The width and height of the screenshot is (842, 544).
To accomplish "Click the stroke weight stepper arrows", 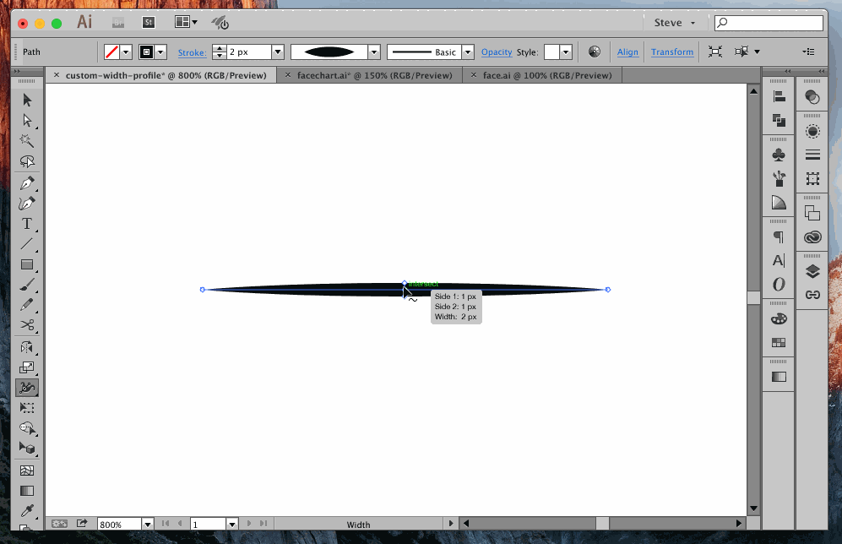I will 219,52.
